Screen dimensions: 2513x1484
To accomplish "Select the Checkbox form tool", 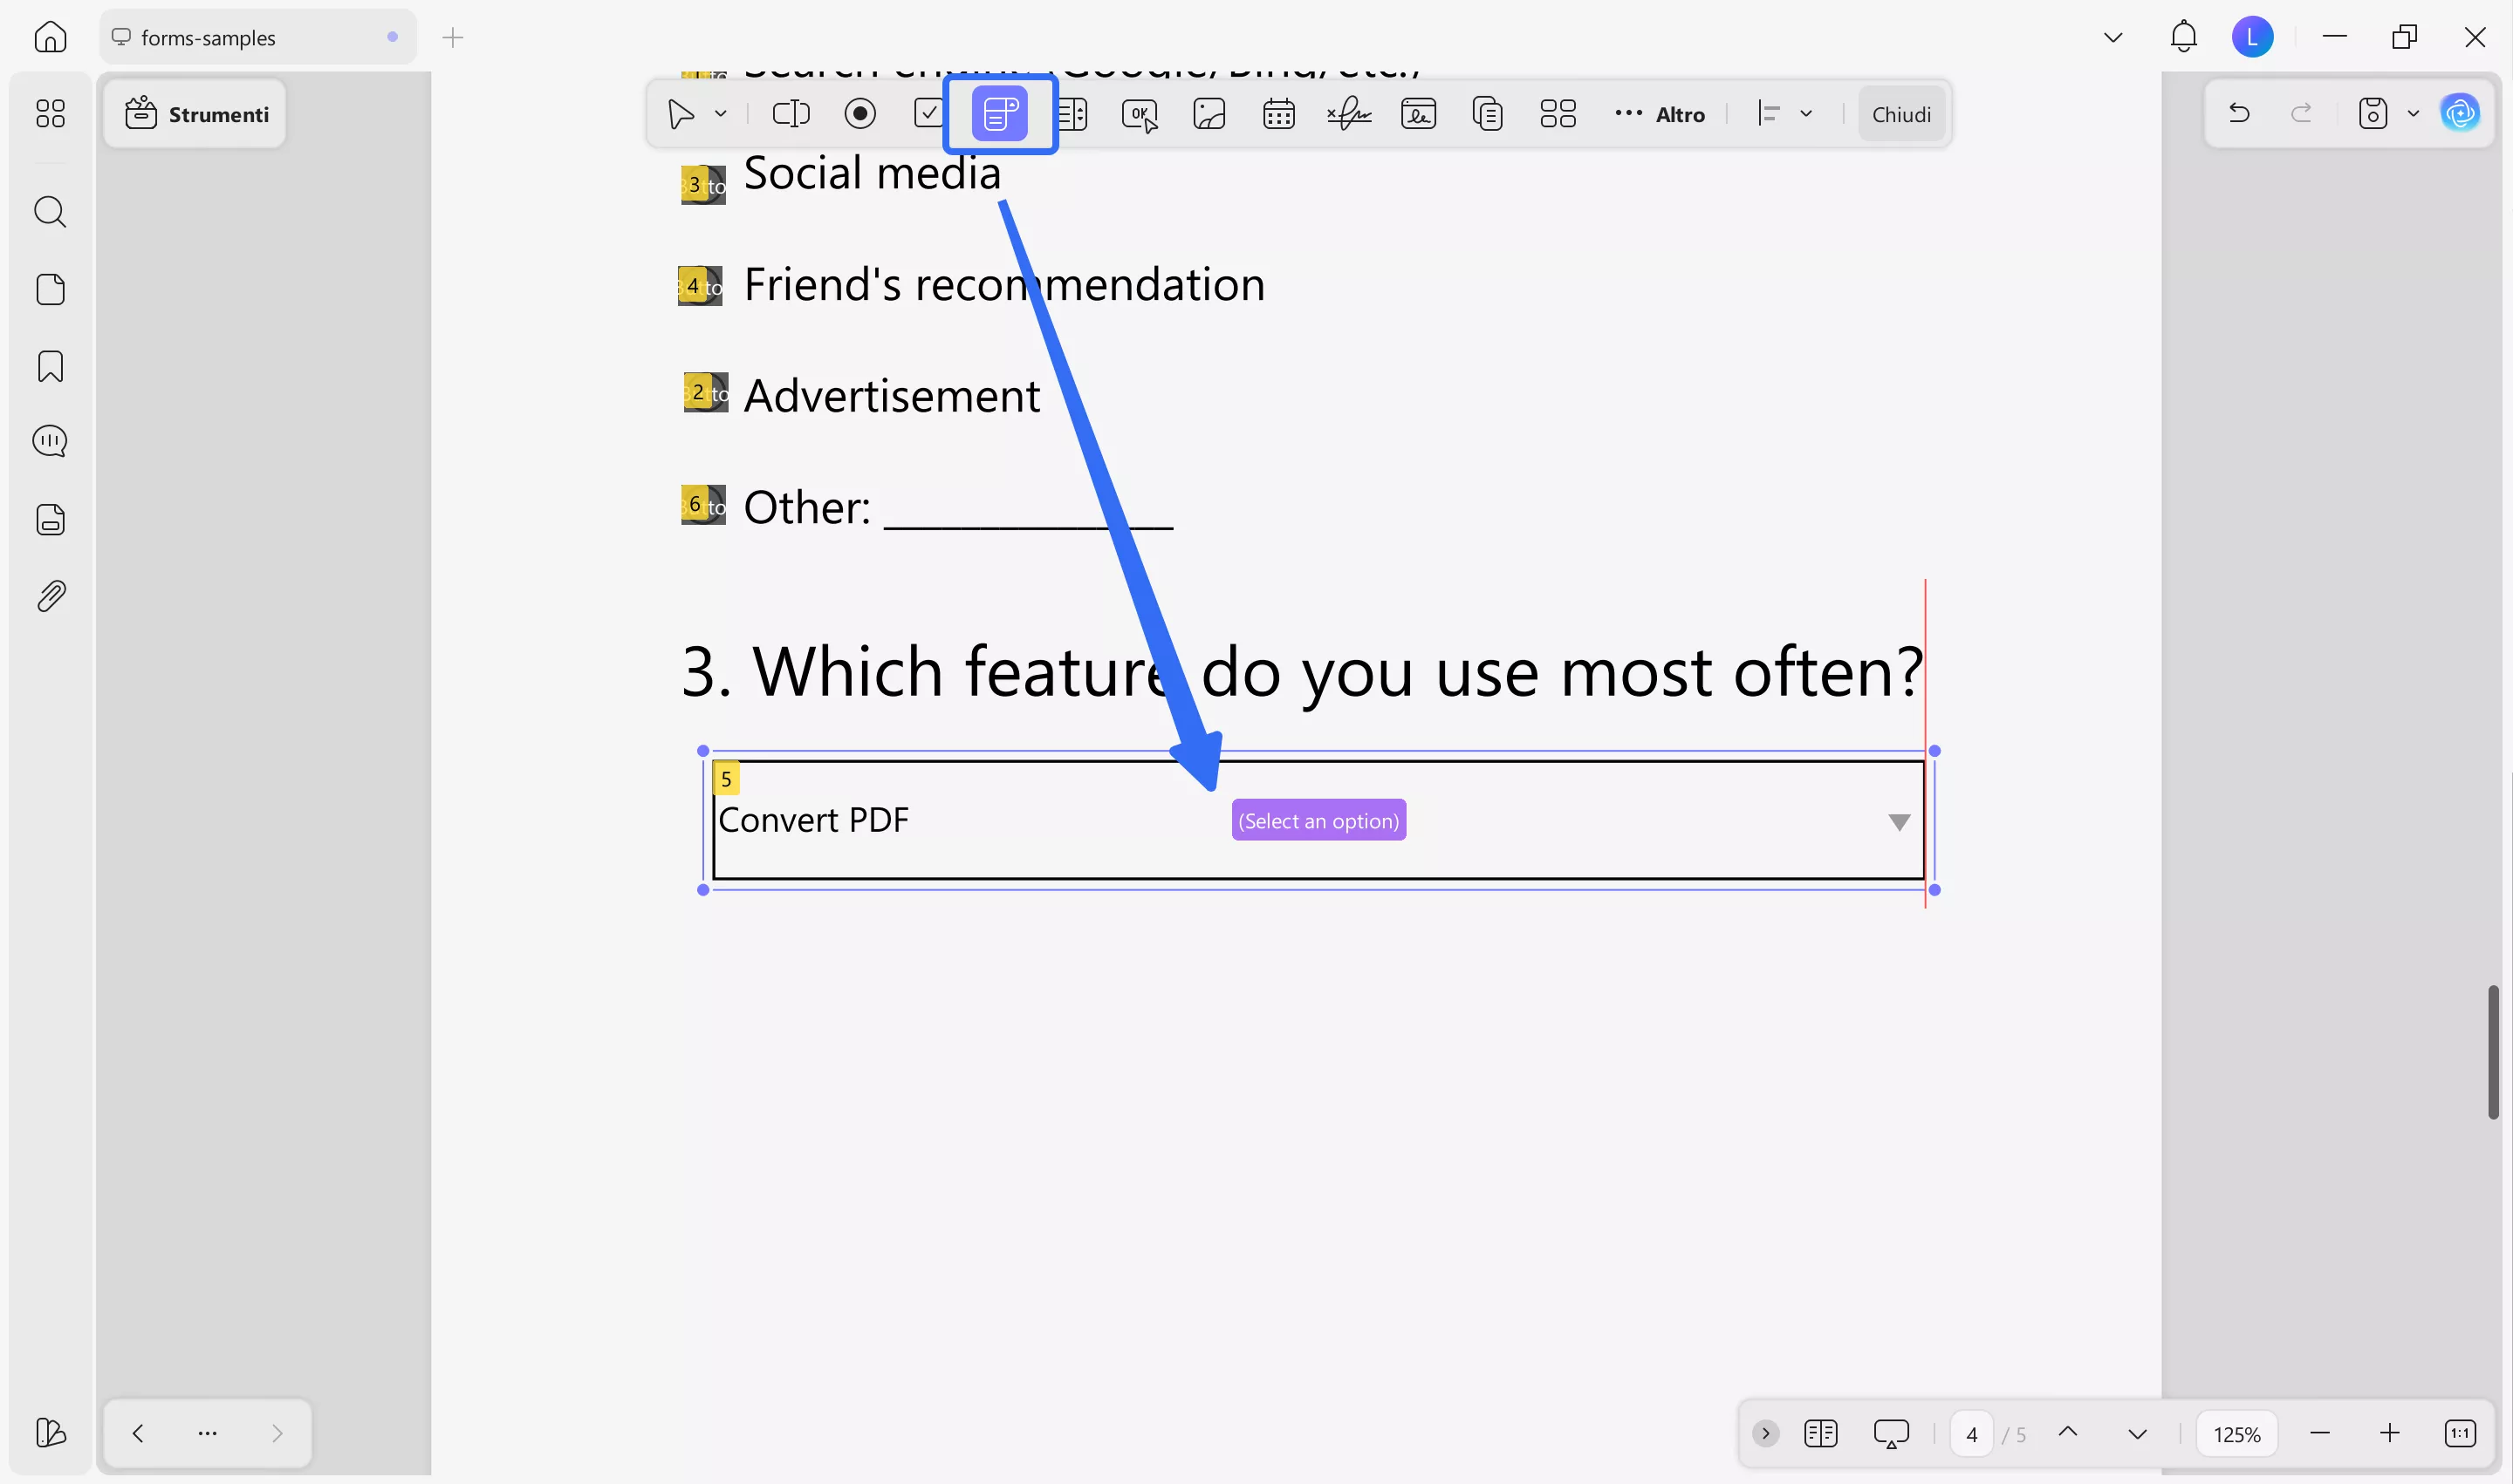I will coord(928,113).
